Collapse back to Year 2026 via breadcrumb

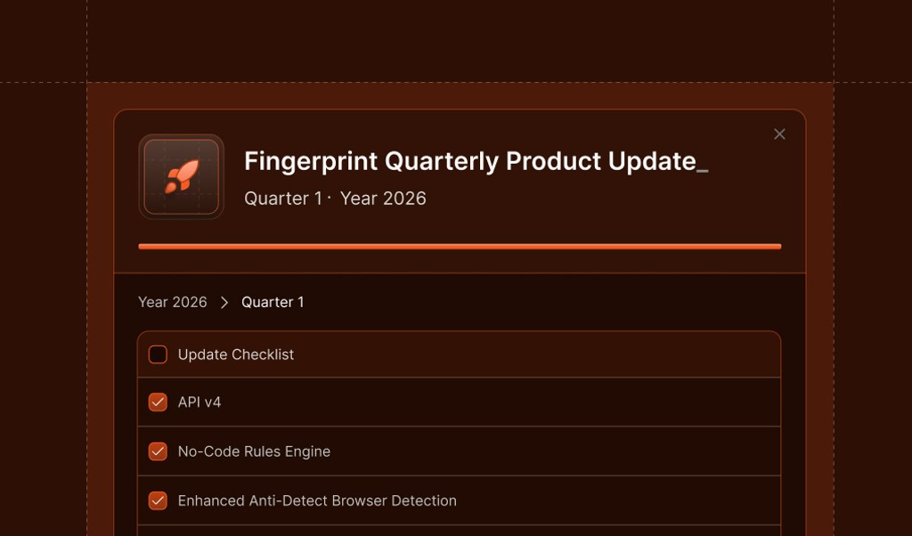[x=172, y=302]
